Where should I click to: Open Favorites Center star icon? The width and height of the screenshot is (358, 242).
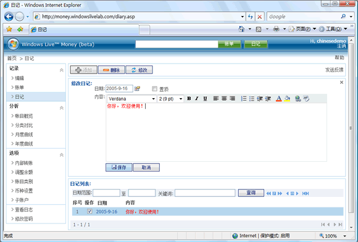[x=9, y=29]
